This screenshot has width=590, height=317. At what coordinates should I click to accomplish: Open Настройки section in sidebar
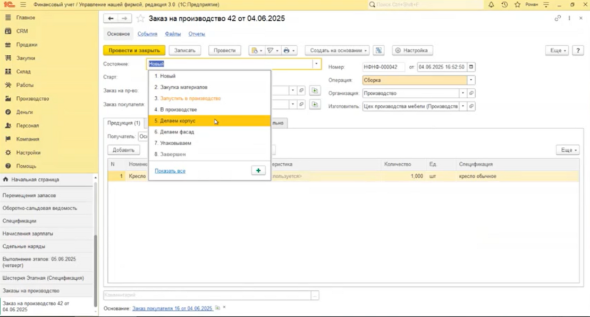28,153
